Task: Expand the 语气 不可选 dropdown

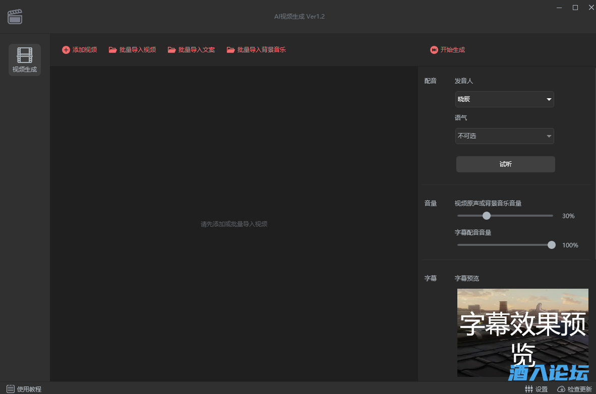Action: (x=504, y=136)
